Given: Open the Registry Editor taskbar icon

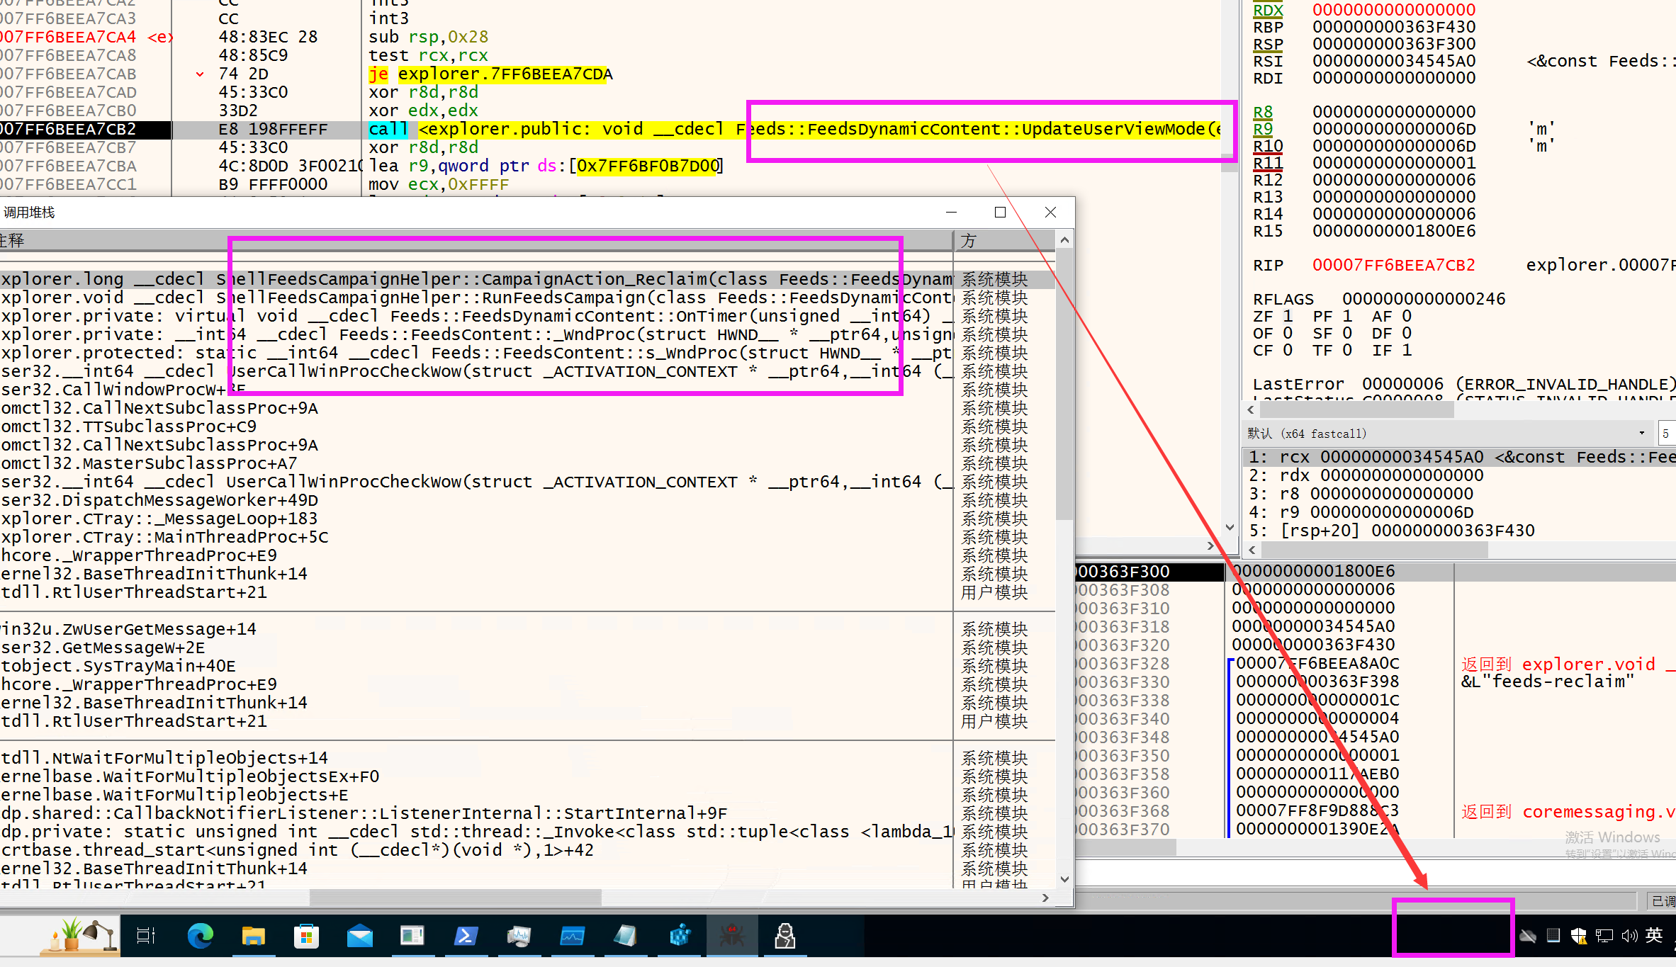Looking at the screenshot, I should (x=680, y=937).
